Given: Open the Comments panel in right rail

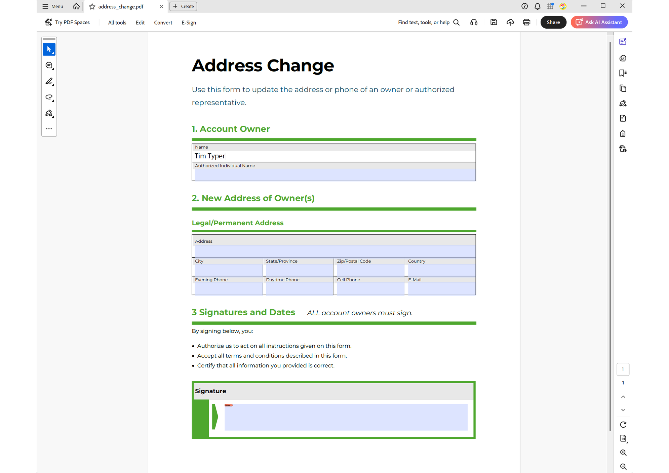Looking at the screenshot, I should click(623, 58).
